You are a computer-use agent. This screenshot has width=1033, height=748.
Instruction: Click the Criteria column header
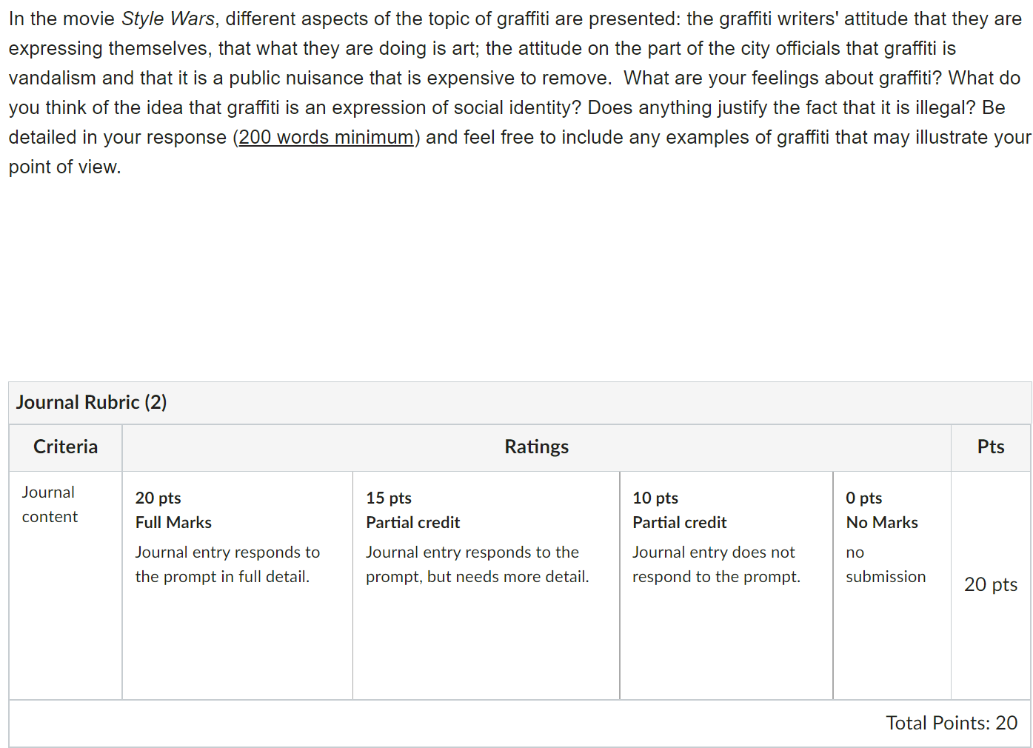pyautogui.click(x=65, y=447)
